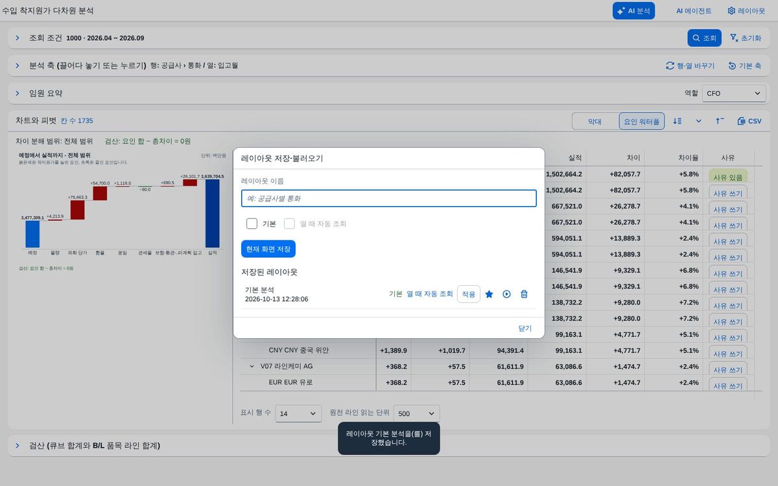778x486 pixels.
Task: Expand the 임원 요약 section
Action: [18, 93]
